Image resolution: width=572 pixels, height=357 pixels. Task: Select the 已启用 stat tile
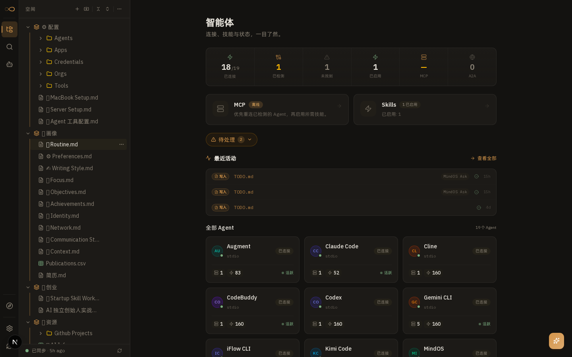(375, 67)
